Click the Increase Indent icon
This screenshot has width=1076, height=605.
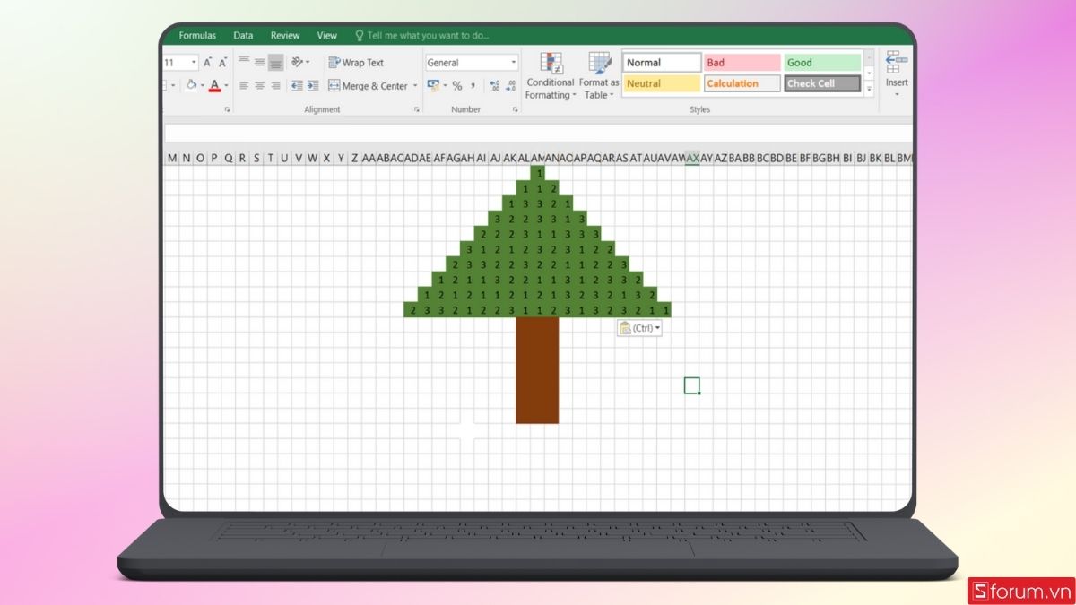click(x=313, y=86)
